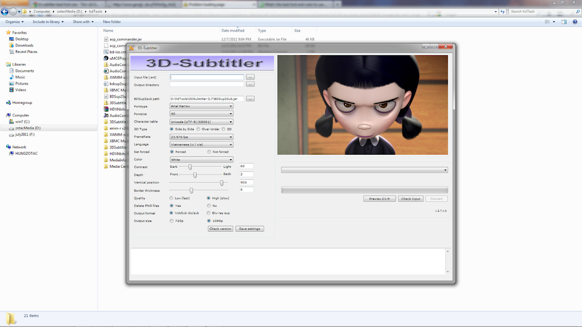Browse for the input .srt file
The width and height of the screenshot is (582, 327).
250,77
